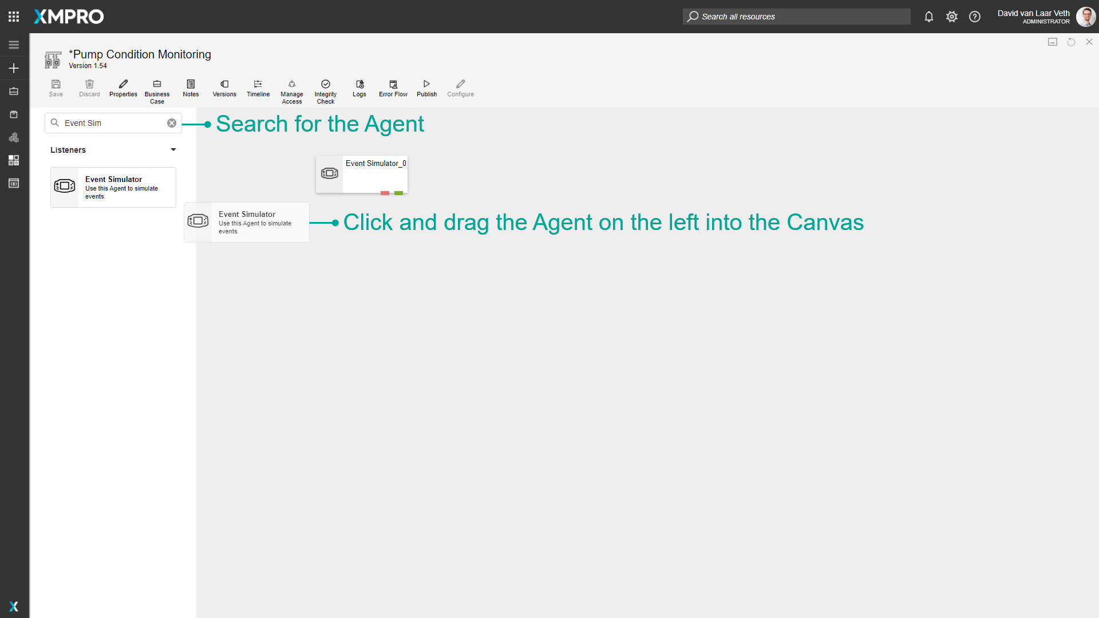Viewport: 1099px width, 618px height.
Task: Open the Business Case tool
Action: pos(157,91)
